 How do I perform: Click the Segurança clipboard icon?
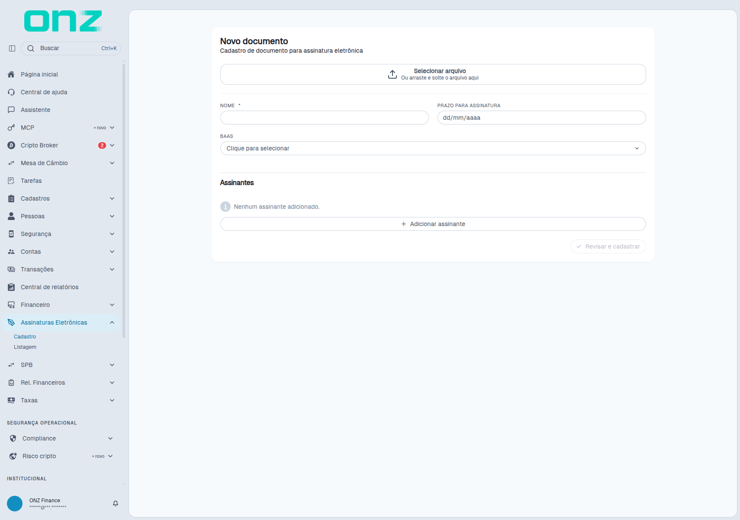(x=11, y=234)
